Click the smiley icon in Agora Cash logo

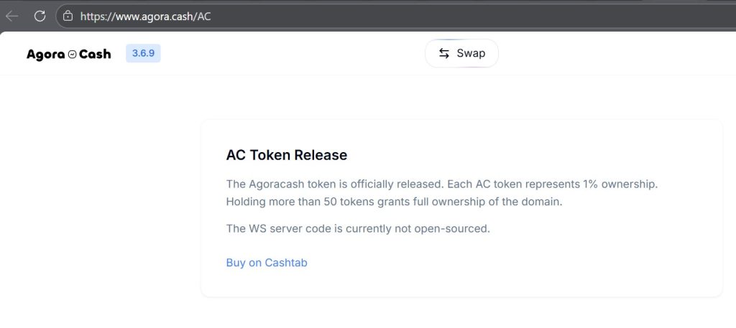[72, 54]
